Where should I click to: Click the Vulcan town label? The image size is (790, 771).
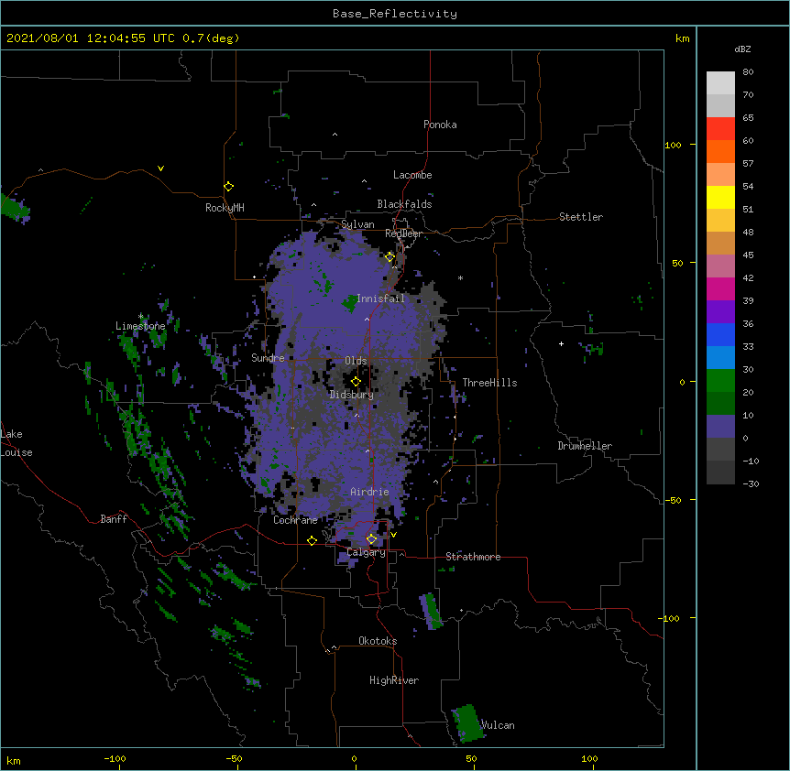click(x=498, y=725)
